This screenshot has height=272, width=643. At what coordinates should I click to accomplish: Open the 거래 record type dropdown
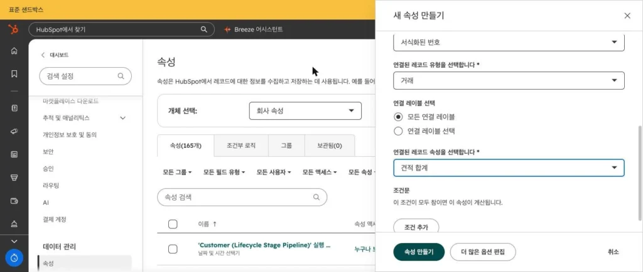click(x=509, y=81)
